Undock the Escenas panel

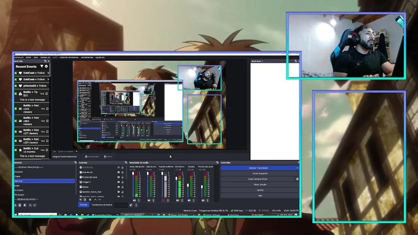(75, 163)
